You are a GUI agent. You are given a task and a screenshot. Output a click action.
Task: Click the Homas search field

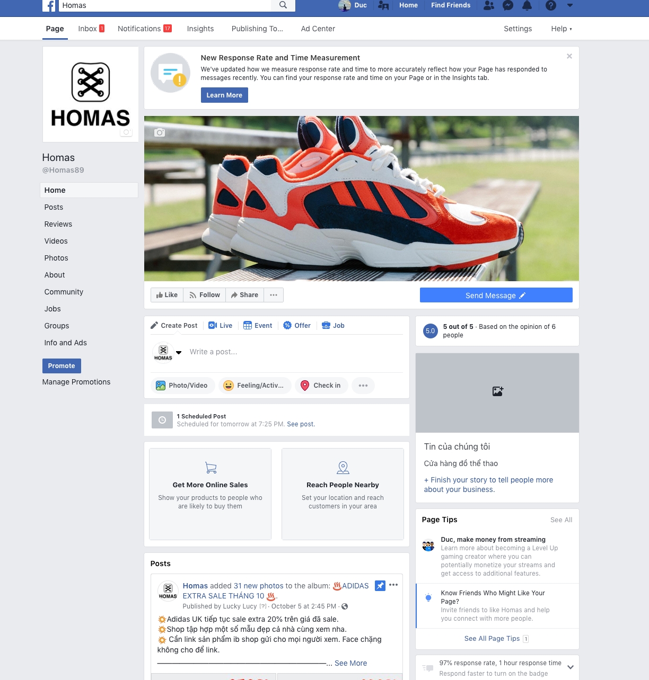(x=165, y=5)
